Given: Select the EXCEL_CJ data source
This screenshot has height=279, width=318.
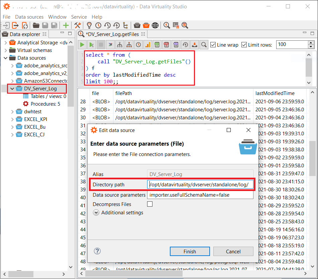Looking at the screenshot, I should (x=34, y=135).
